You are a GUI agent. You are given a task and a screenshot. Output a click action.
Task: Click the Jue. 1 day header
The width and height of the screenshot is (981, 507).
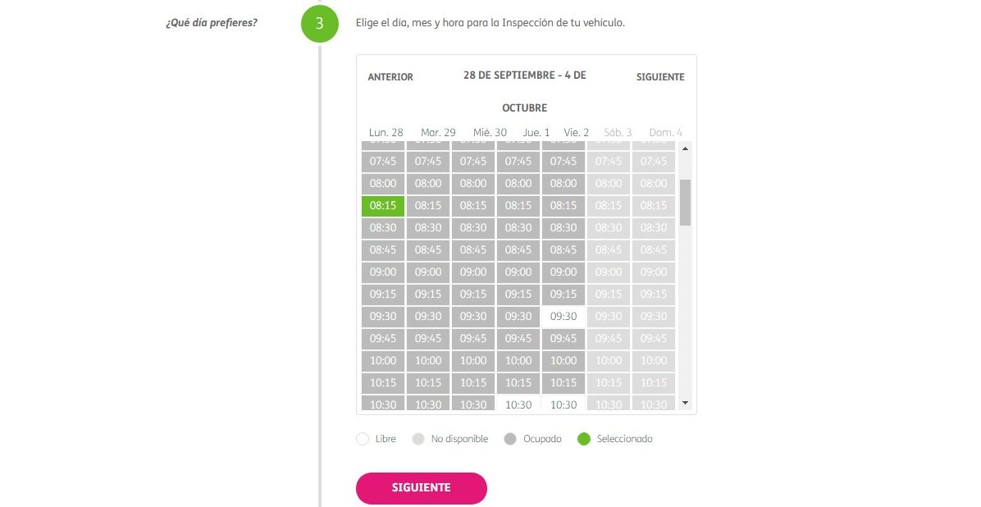tap(536, 133)
